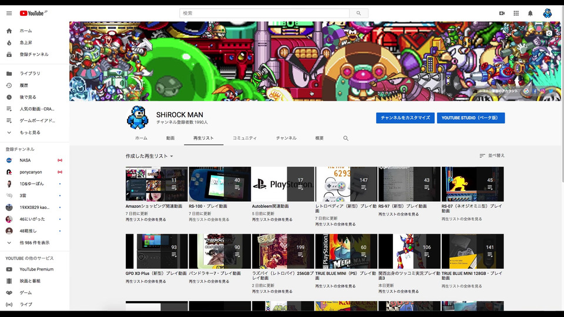Open 登録チャンネル subscriptions in the sidebar
The image size is (564, 317).
[35, 55]
